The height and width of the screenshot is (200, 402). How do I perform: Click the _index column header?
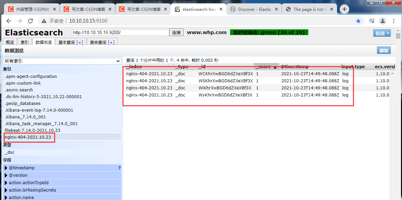pyautogui.click(x=150, y=67)
